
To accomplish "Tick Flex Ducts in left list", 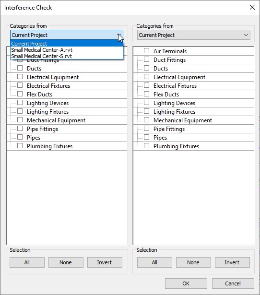I will pyautogui.click(x=20, y=94).
